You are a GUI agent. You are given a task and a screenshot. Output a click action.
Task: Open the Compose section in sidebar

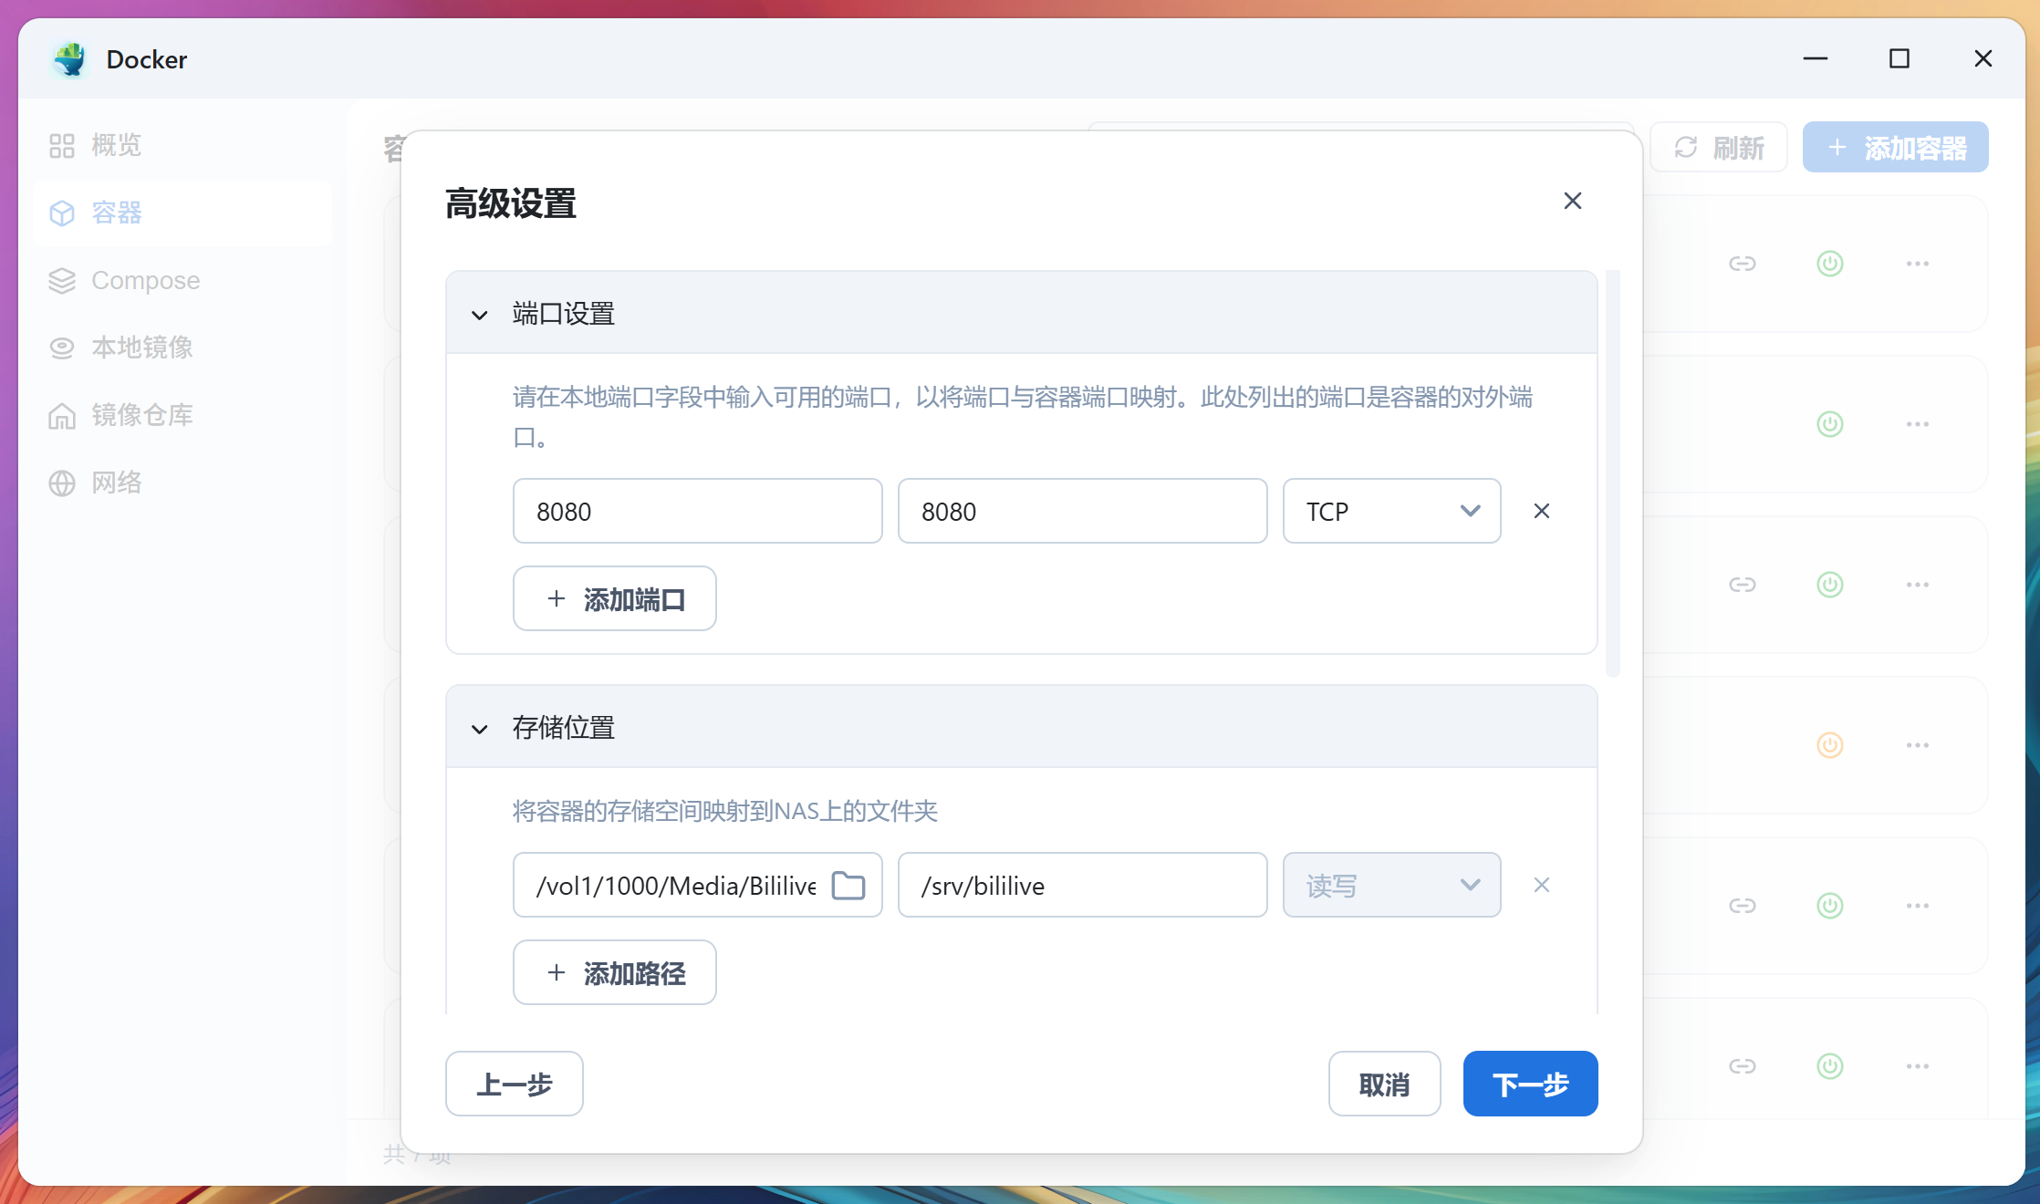coord(144,280)
